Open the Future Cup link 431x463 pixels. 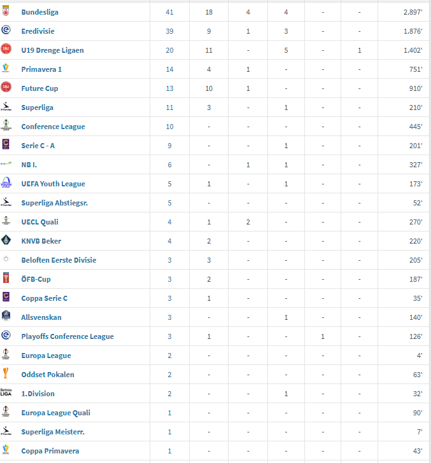point(39,88)
